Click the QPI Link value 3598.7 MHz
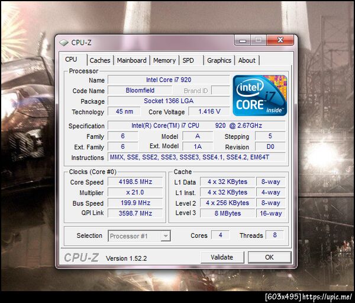Viewport: 355px width, 303px height. pyautogui.click(x=135, y=213)
